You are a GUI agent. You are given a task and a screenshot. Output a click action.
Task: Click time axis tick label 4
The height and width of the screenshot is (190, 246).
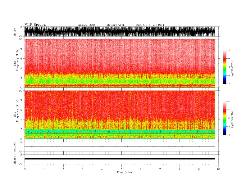102,169
